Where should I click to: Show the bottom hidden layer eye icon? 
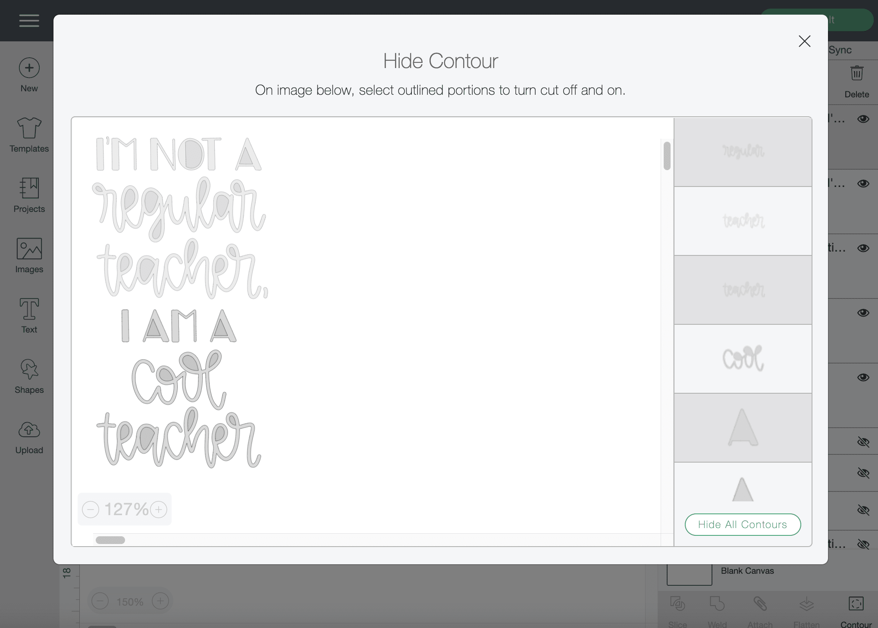[x=863, y=544]
